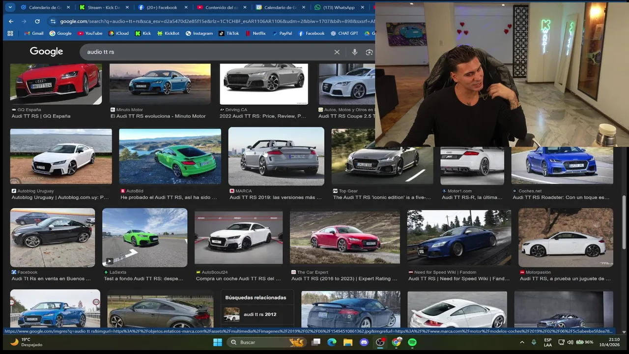Open the Windows Start menu

pos(217,342)
